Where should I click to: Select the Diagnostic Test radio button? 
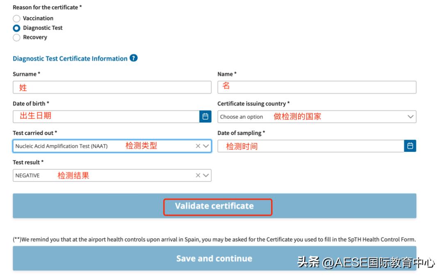[x=16, y=28]
